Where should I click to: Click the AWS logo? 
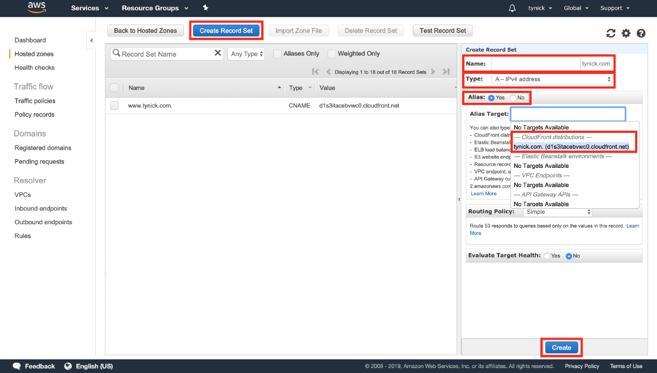[x=37, y=8]
